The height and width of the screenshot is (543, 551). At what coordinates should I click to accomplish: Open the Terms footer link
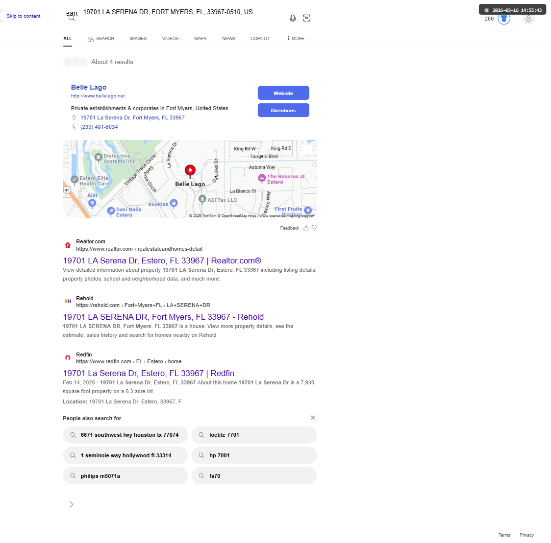(504, 535)
